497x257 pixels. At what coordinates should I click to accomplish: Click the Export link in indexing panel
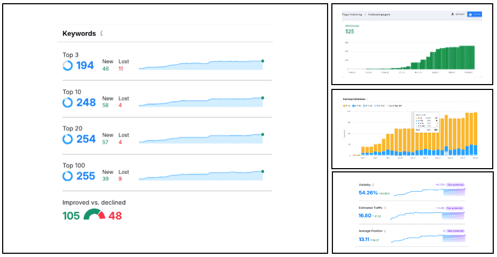click(x=460, y=14)
